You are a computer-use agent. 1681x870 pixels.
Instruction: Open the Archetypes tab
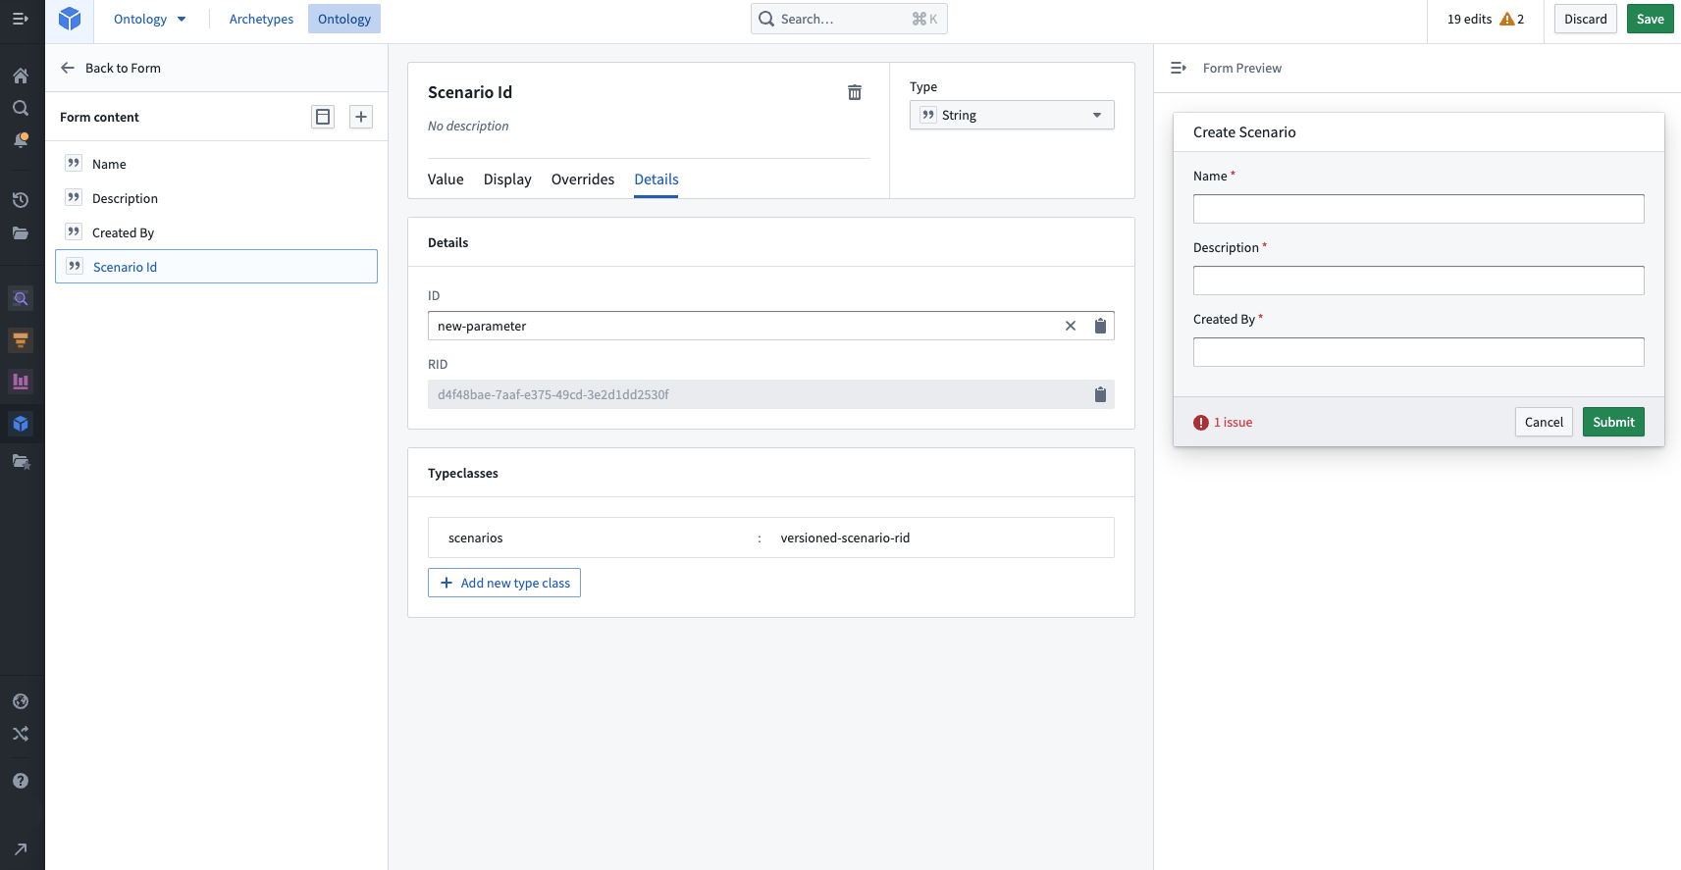click(261, 19)
